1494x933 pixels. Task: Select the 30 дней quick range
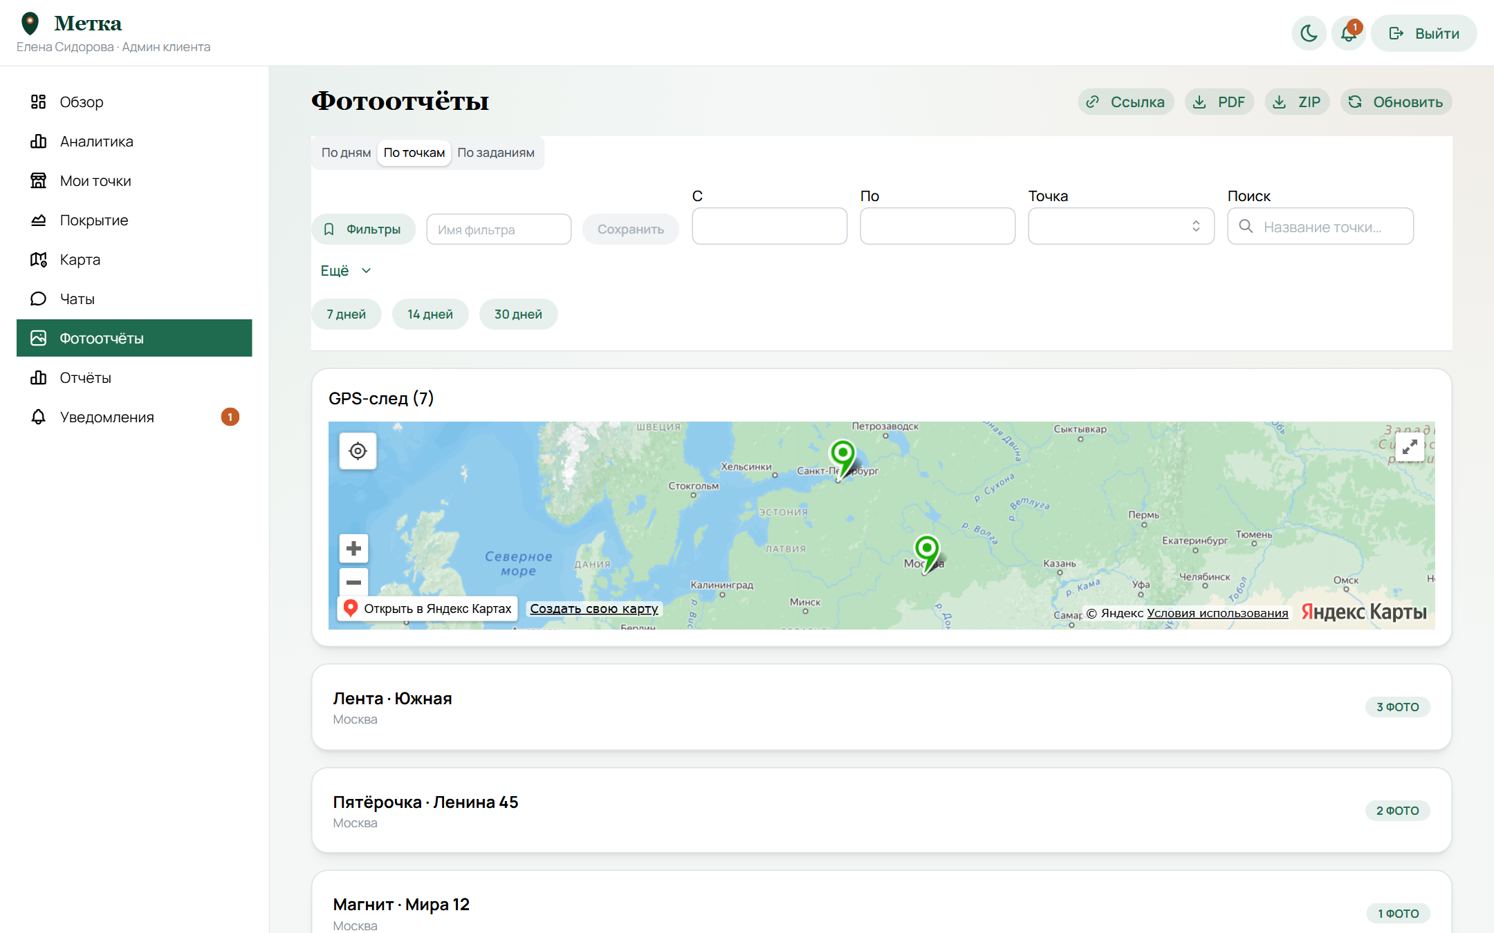[518, 314]
